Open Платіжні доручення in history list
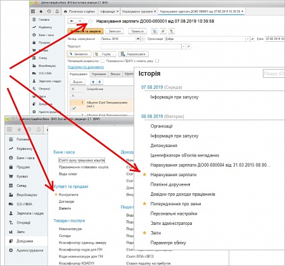The height and width of the screenshot is (266, 285). tap(170, 184)
